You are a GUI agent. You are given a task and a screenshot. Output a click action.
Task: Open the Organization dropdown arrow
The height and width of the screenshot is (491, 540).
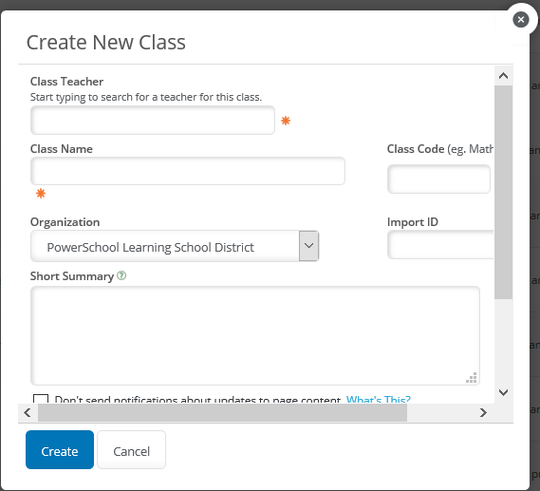point(309,246)
